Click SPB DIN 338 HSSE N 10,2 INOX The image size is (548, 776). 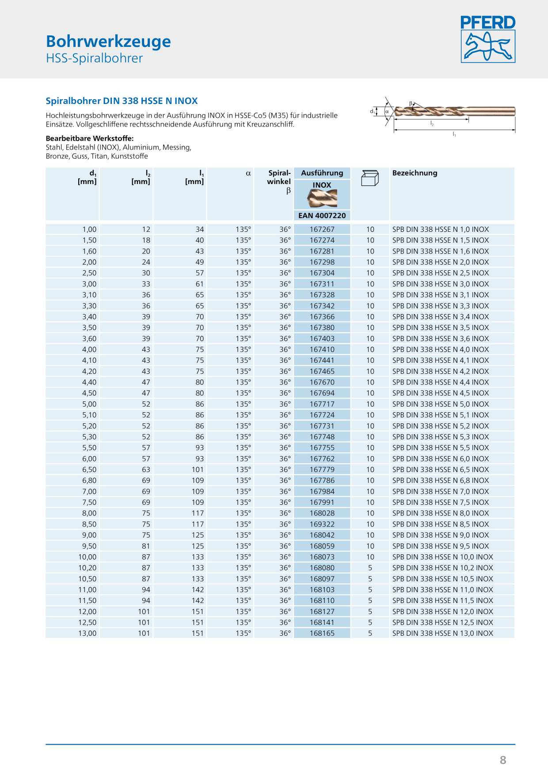click(443, 568)
